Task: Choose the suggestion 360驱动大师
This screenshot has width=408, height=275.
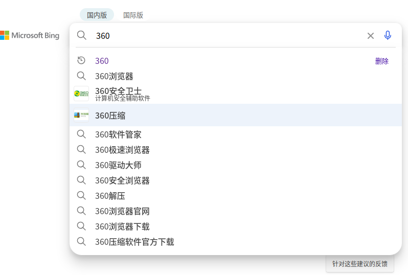Action: [236, 165]
